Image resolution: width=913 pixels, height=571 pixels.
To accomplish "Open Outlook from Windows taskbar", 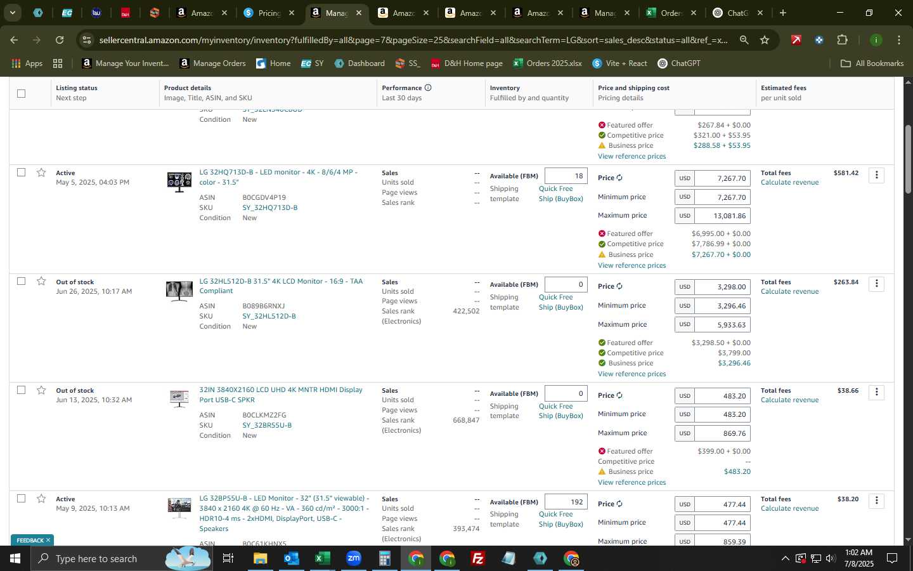I will pyautogui.click(x=291, y=558).
